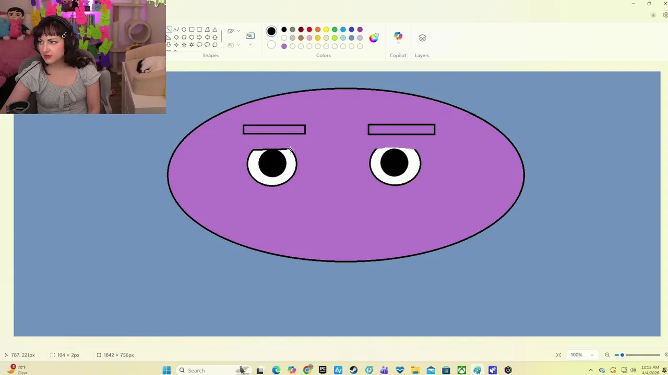Pick the custom purple swatch in the third row
Image resolution: width=668 pixels, height=375 pixels.
pos(284,46)
